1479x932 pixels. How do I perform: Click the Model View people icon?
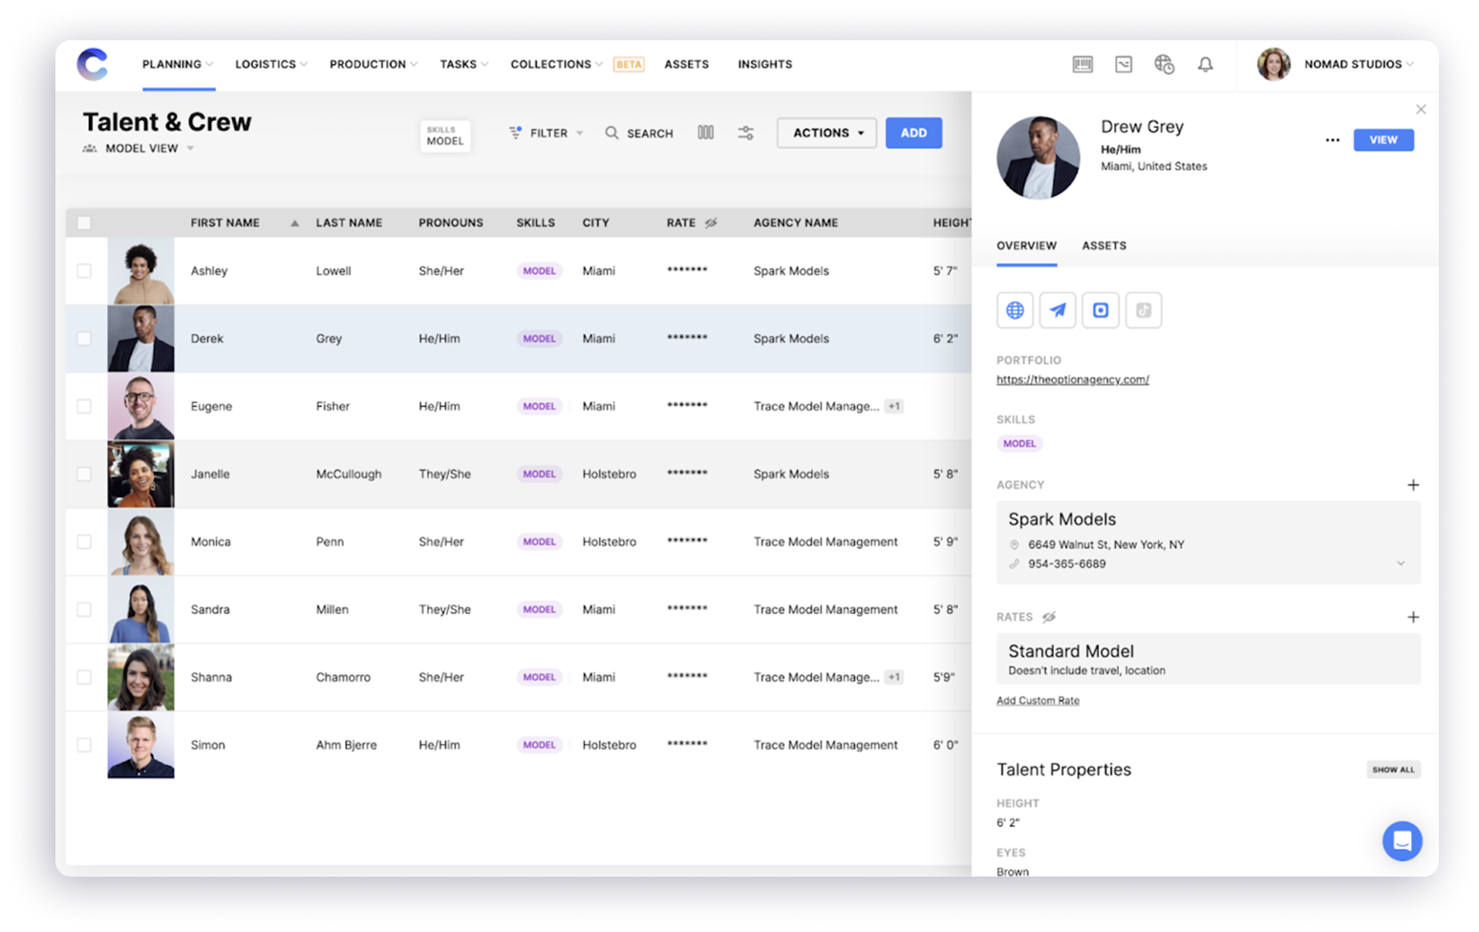(90, 148)
